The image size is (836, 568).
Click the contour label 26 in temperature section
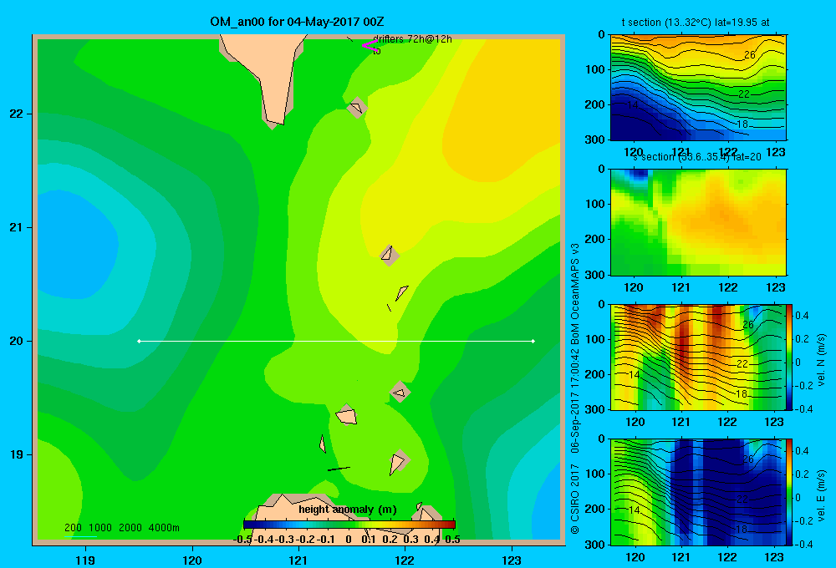pyautogui.click(x=750, y=55)
